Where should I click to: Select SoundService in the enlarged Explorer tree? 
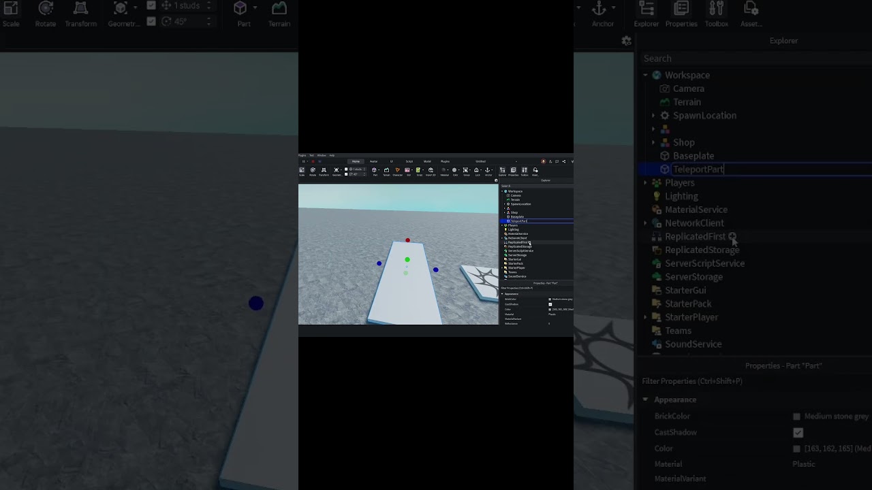pyautogui.click(x=693, y=344)
